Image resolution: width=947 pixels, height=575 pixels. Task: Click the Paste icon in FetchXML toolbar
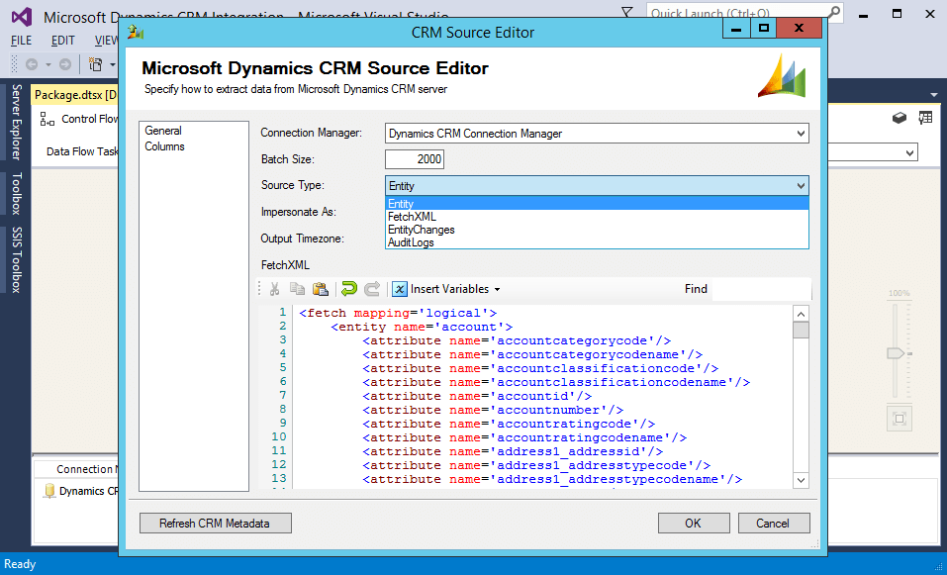tap(320, 289)
